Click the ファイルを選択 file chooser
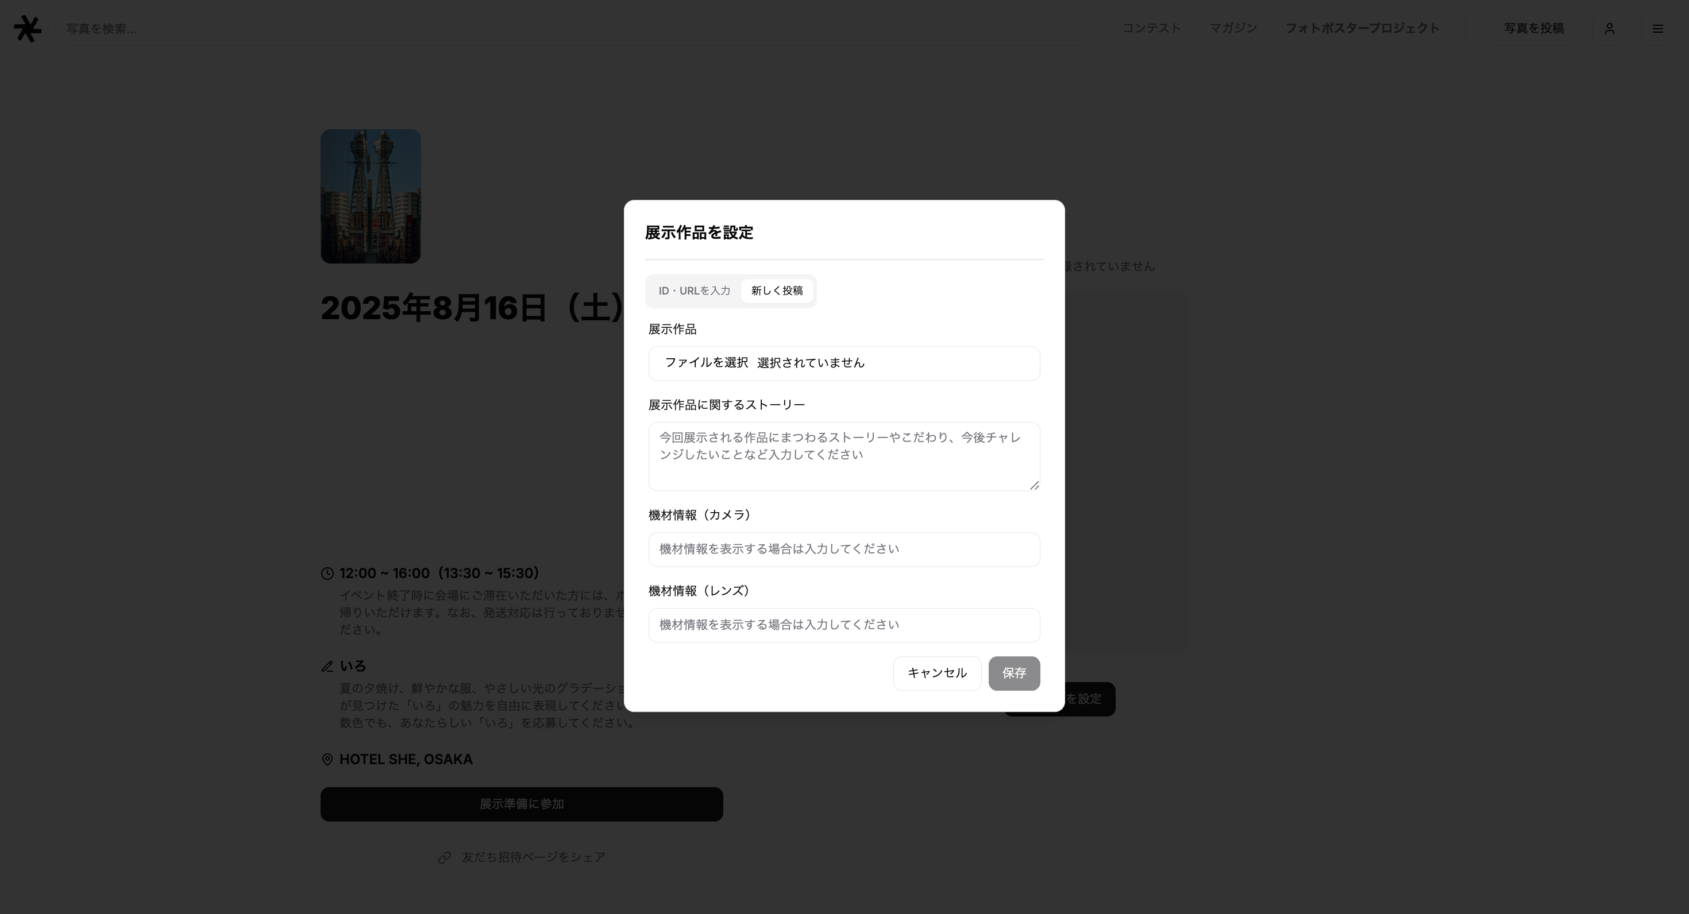 (844, 363)
